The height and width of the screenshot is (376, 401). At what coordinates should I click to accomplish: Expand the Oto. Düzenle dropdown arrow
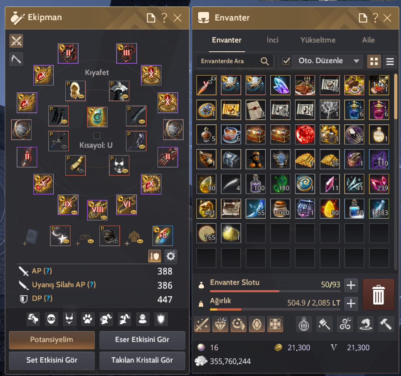[356, 61]
